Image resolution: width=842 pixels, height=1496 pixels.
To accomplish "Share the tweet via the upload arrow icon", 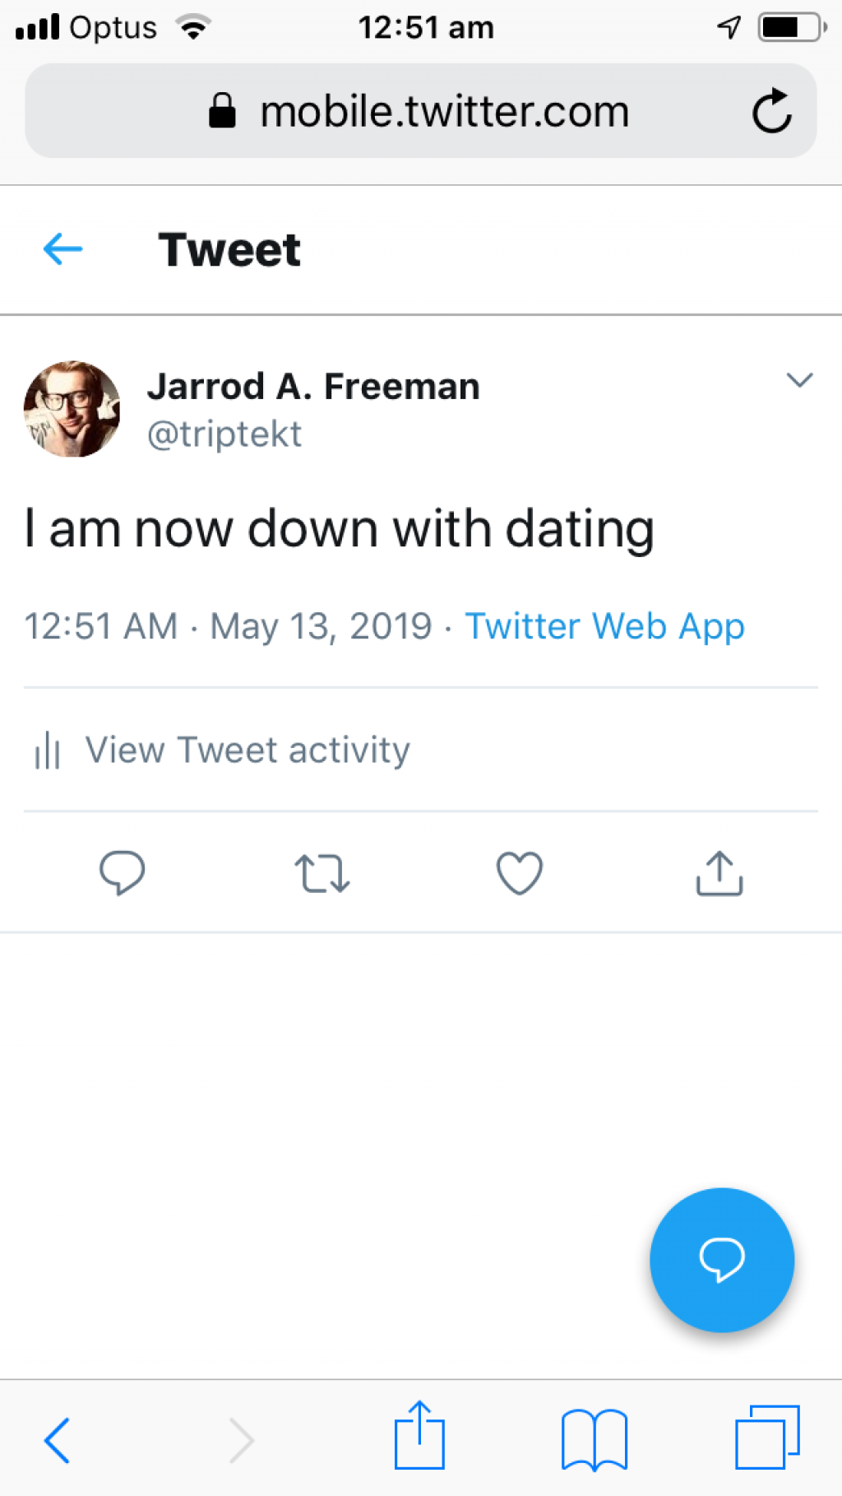I will click(x=719, y=873).
